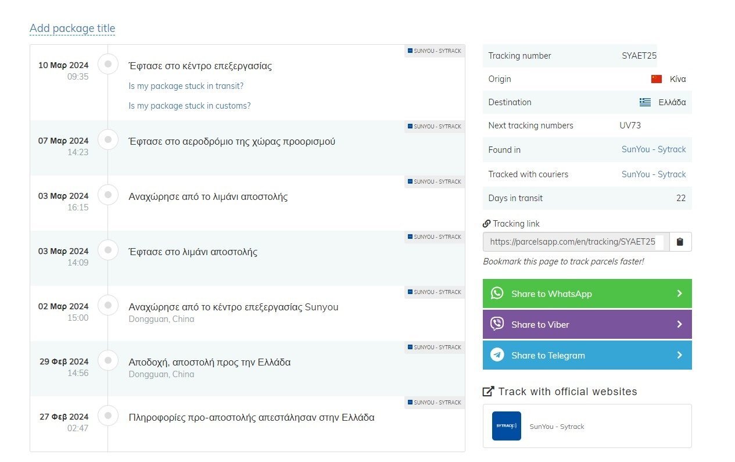Viewport: 735px width, 462px height.
Task: Click the link icon beside Tracking link
Action: (487, 224)
